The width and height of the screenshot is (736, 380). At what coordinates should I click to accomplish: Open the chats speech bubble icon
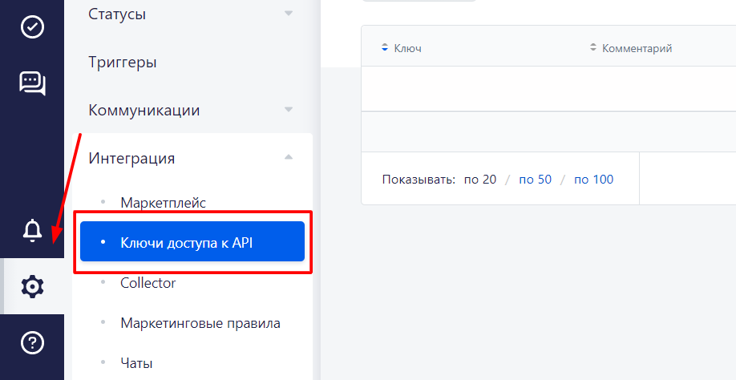(32, 83)
